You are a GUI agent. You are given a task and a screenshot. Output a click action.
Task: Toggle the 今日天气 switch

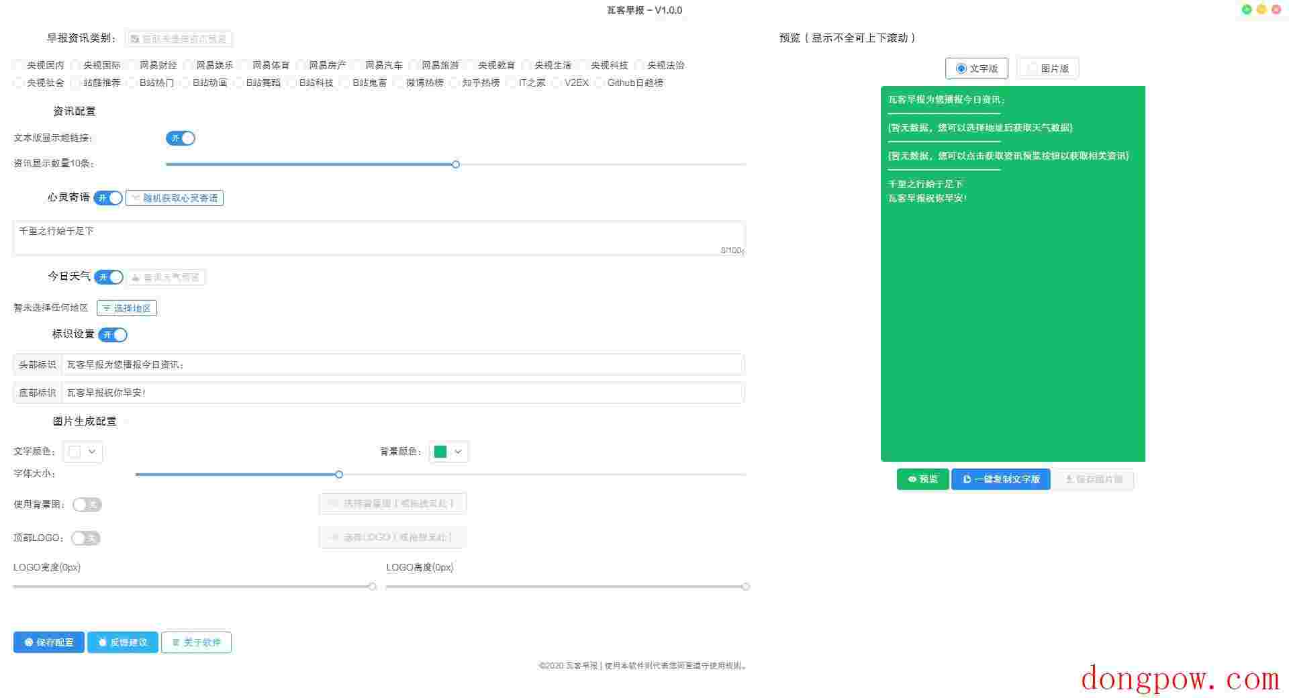109,277
